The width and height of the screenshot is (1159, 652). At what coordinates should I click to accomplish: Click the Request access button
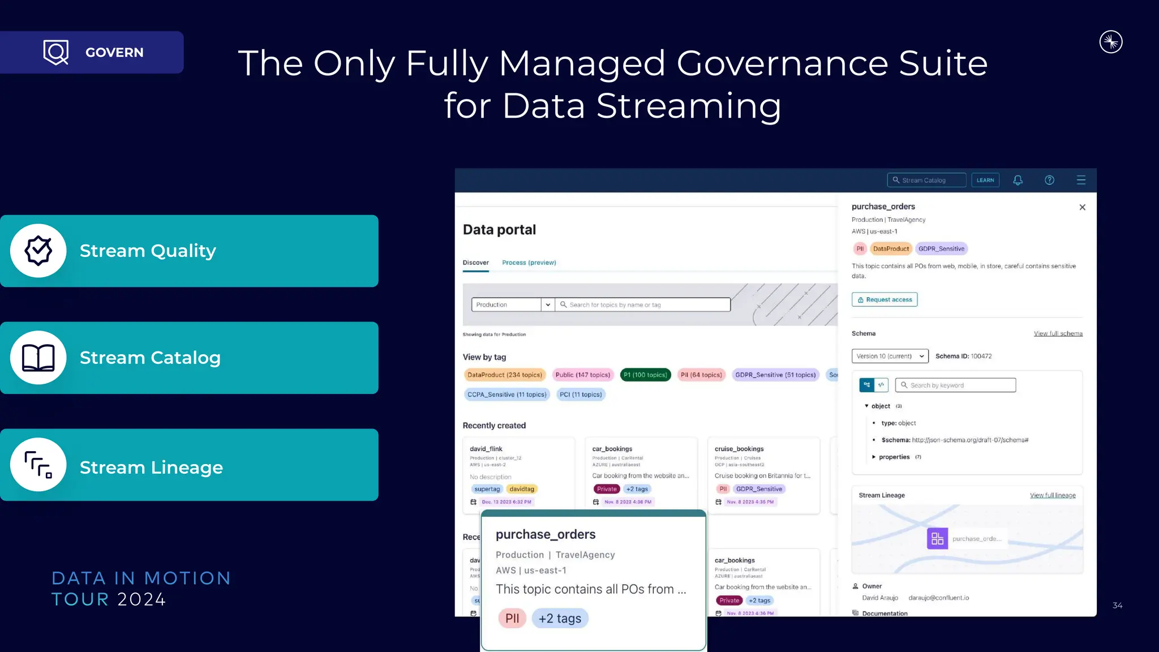(885, 299)
